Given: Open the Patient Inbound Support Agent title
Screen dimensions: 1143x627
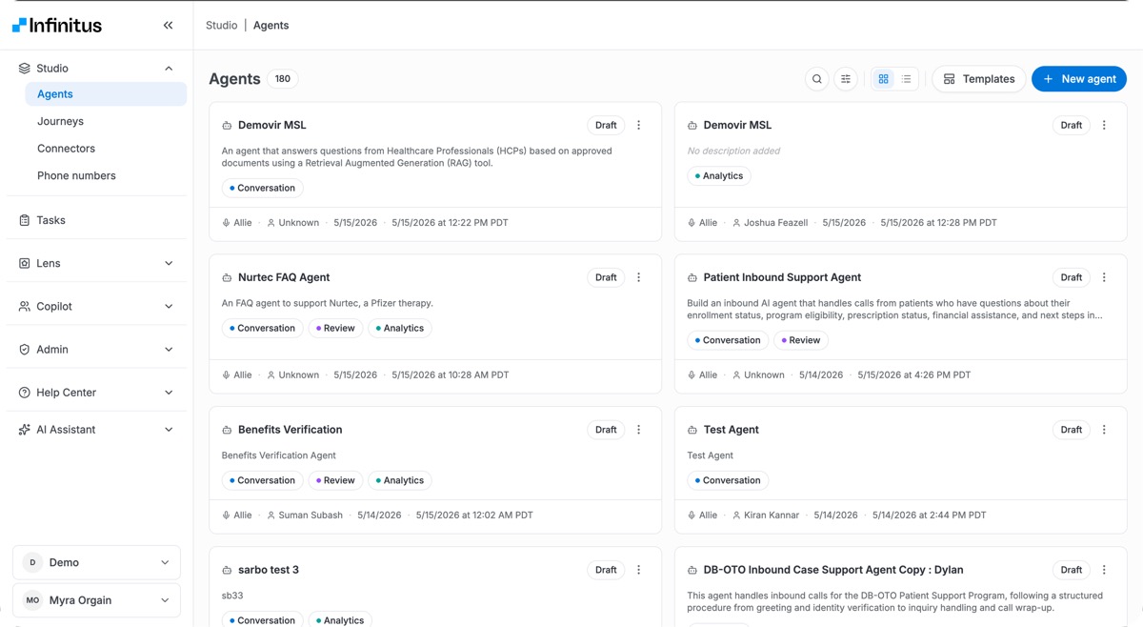Looking at the screenshot, I should pos(782,277).
